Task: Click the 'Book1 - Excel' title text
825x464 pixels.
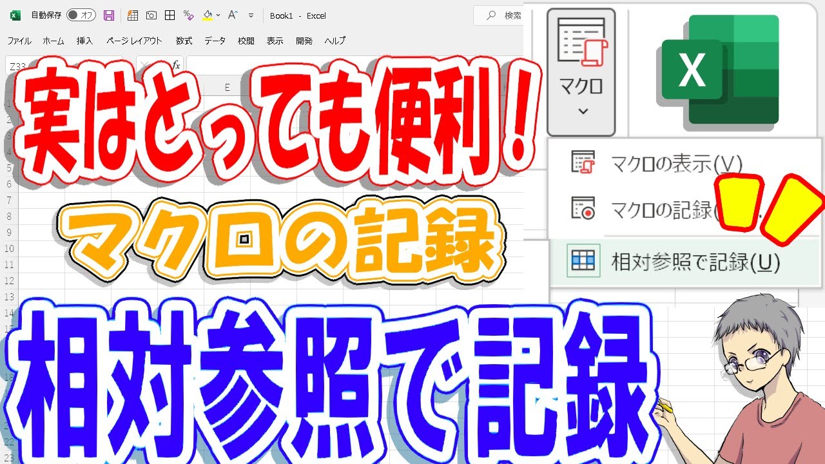Action: pos(298,15)
